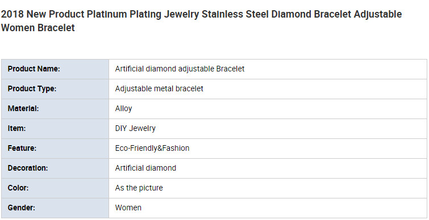The height and width of the screenshot is (220, 429).
Task: Select the 'Color:' label cell
Action: (x=55, y=188)
